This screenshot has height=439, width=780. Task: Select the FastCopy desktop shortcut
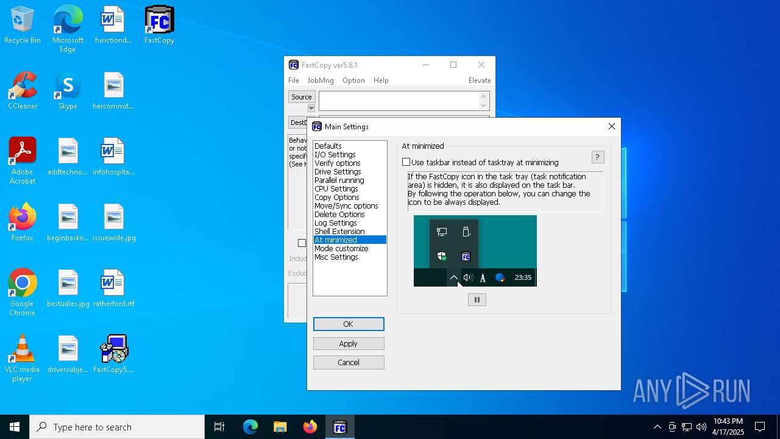(x=159, y=26)
